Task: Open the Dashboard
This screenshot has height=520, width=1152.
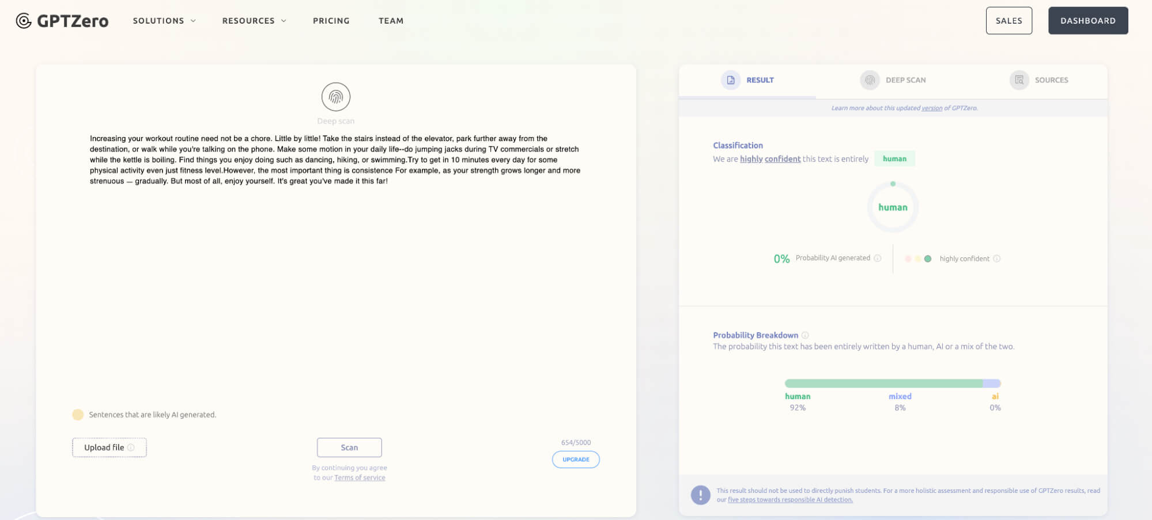Action: coord(1087,21)
